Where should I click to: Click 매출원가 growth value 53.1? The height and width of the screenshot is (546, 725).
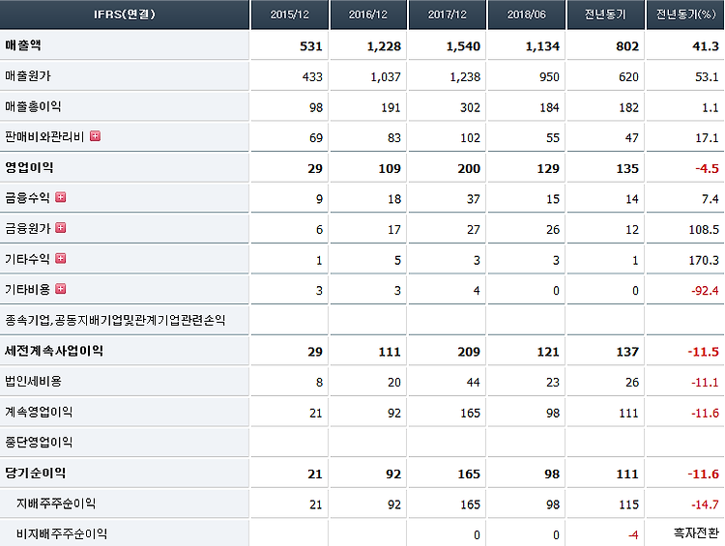tap(707, 76)
